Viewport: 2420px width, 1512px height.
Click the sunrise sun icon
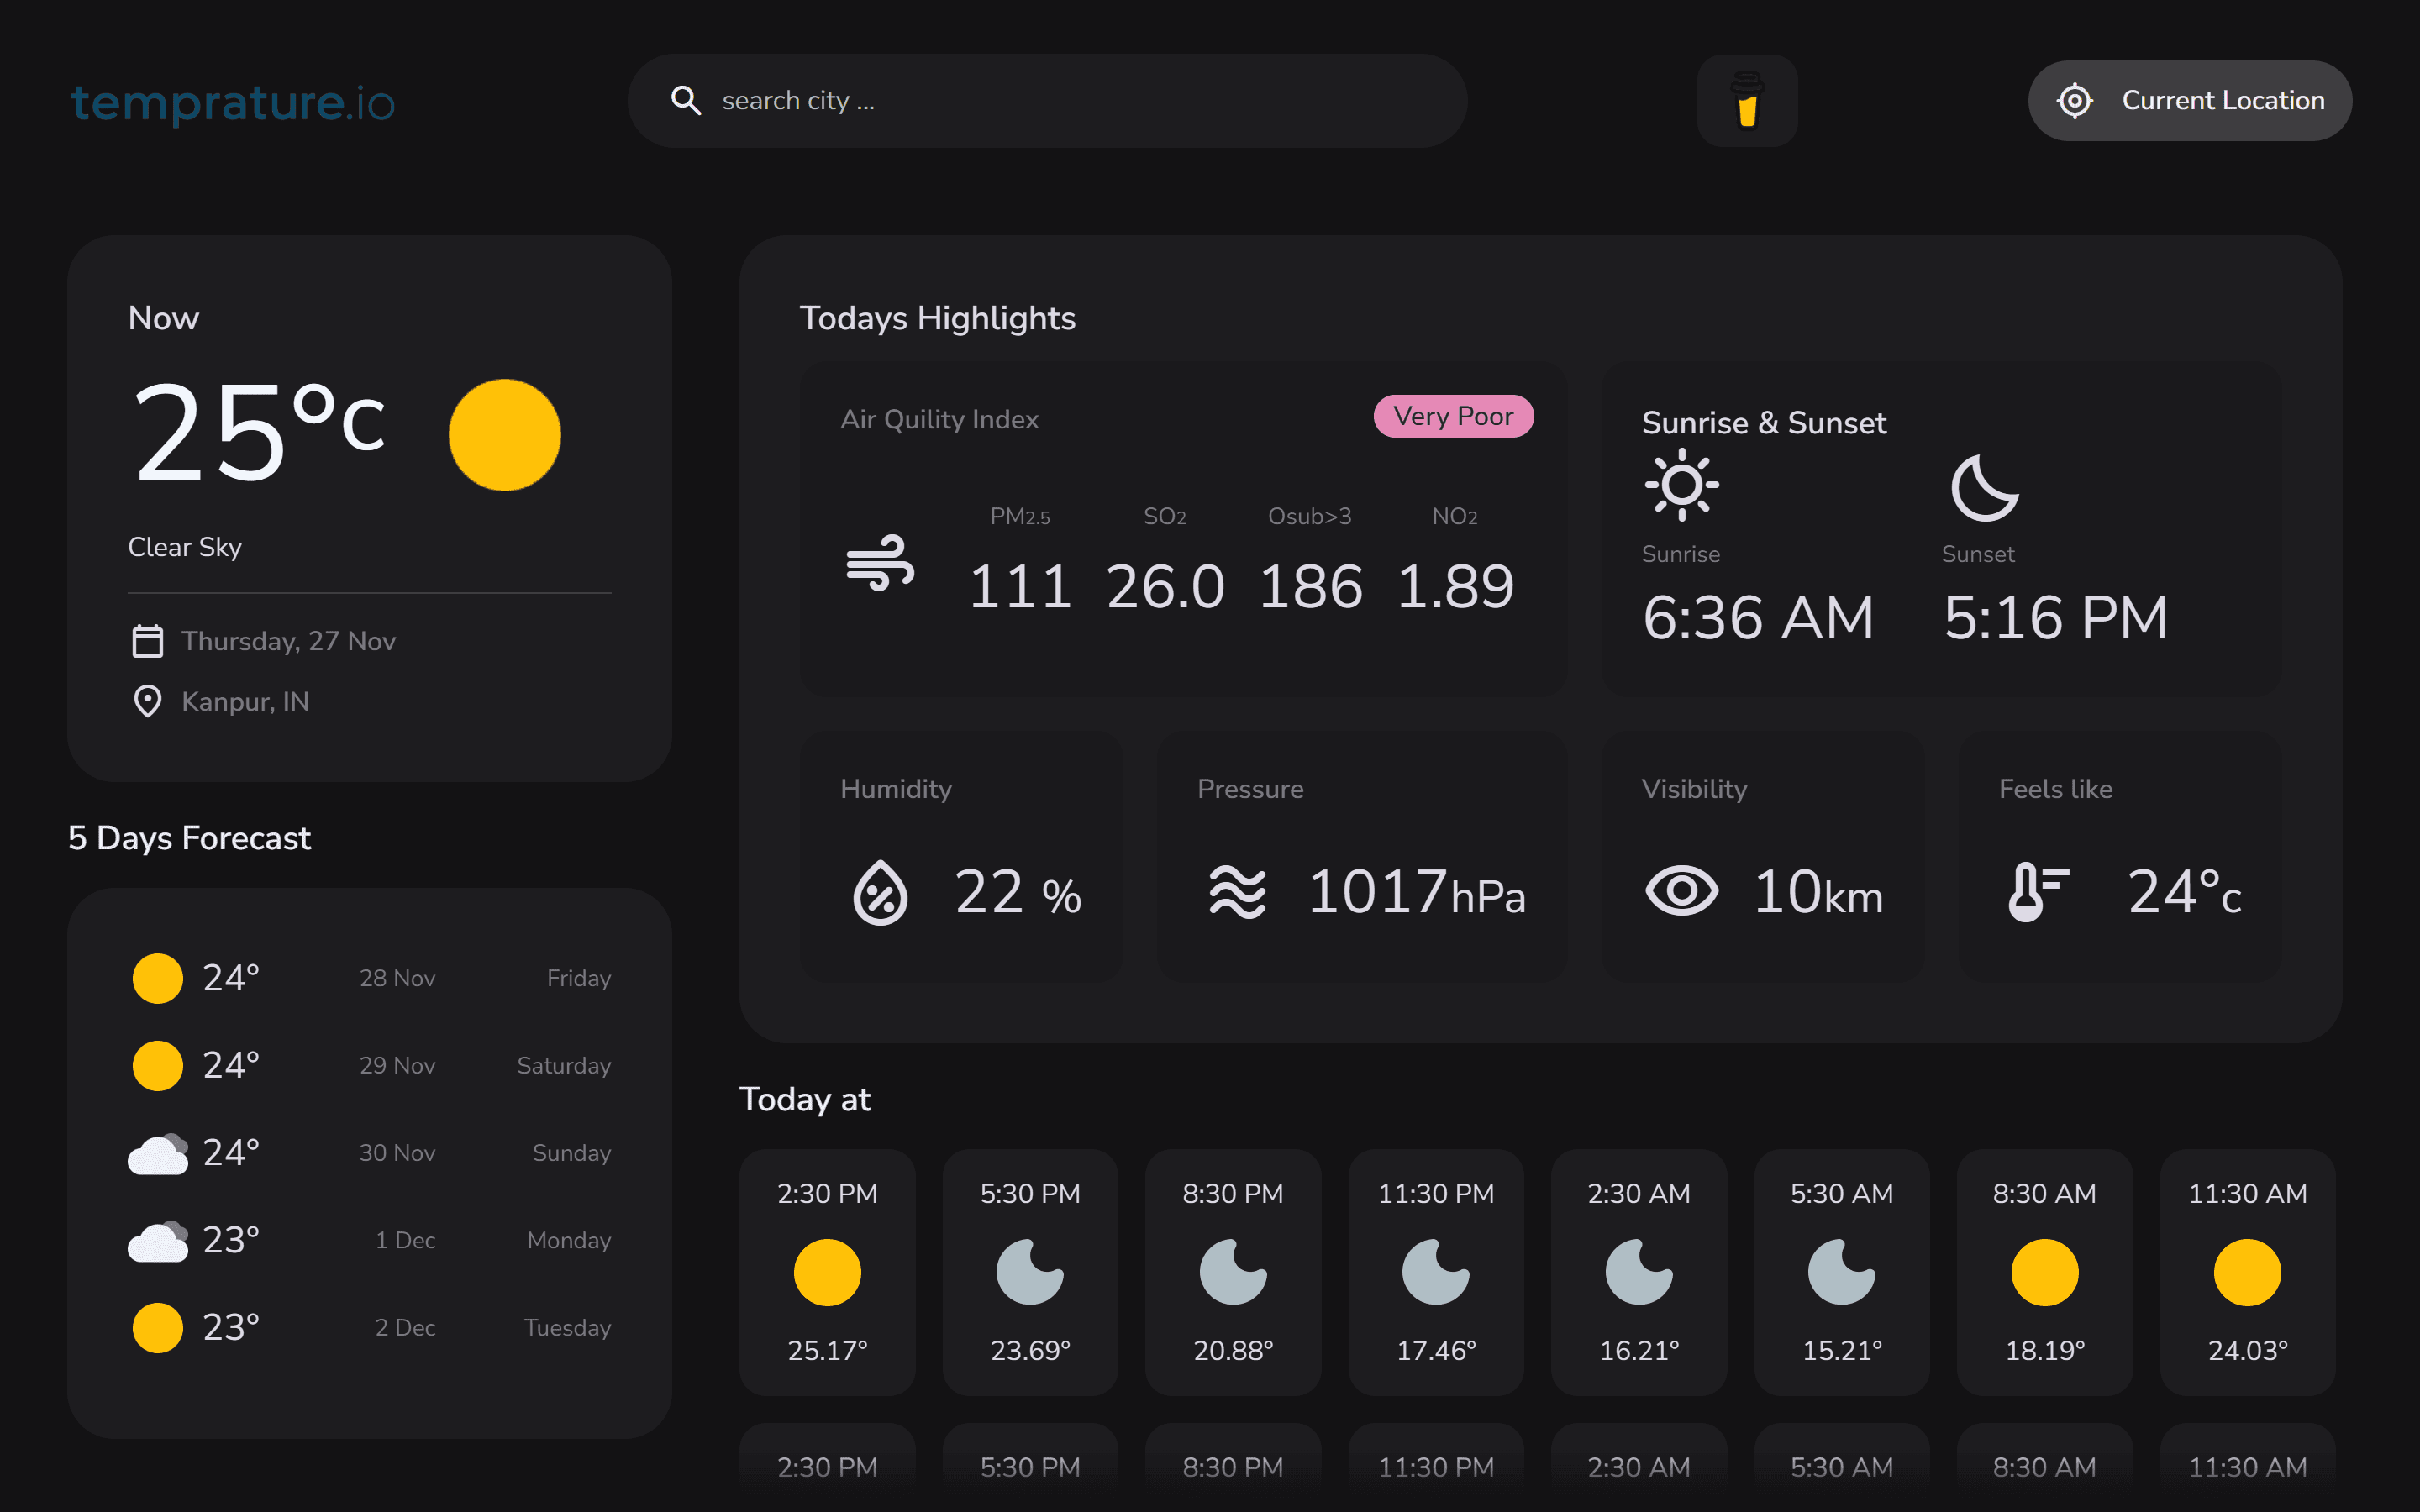[1682, 485]
